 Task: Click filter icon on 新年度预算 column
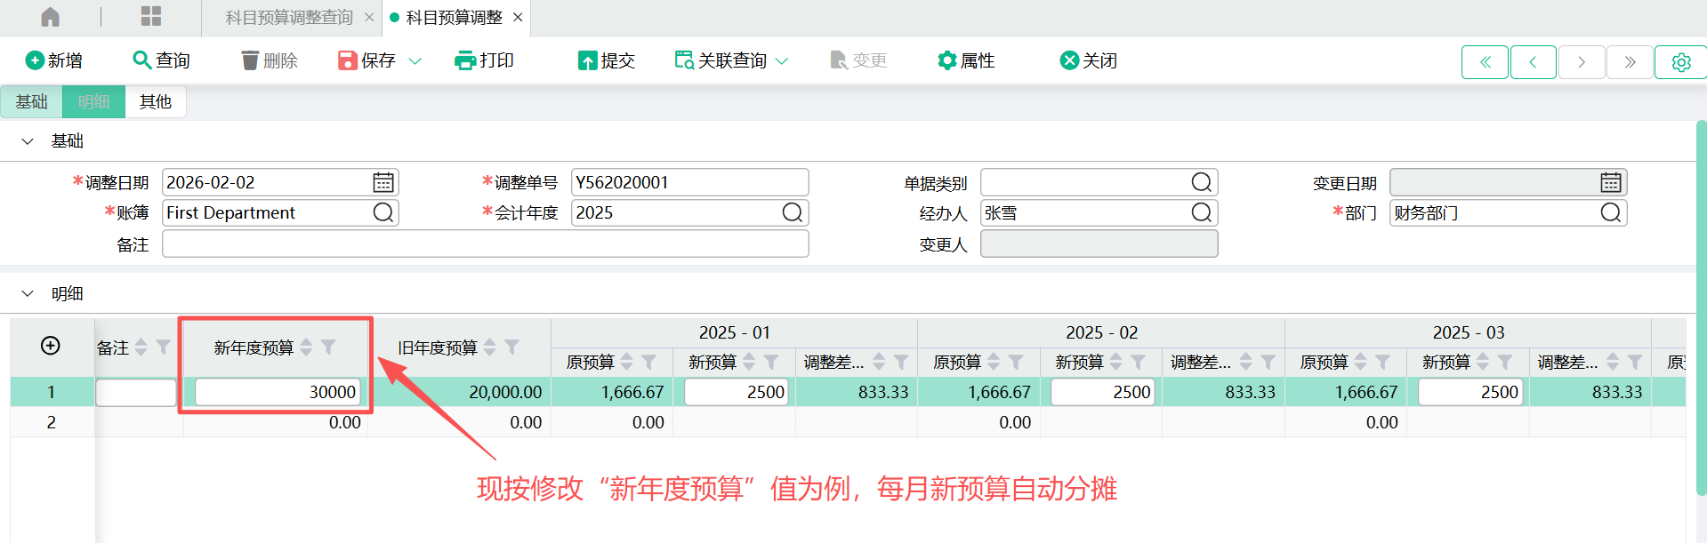pos(329,347)
